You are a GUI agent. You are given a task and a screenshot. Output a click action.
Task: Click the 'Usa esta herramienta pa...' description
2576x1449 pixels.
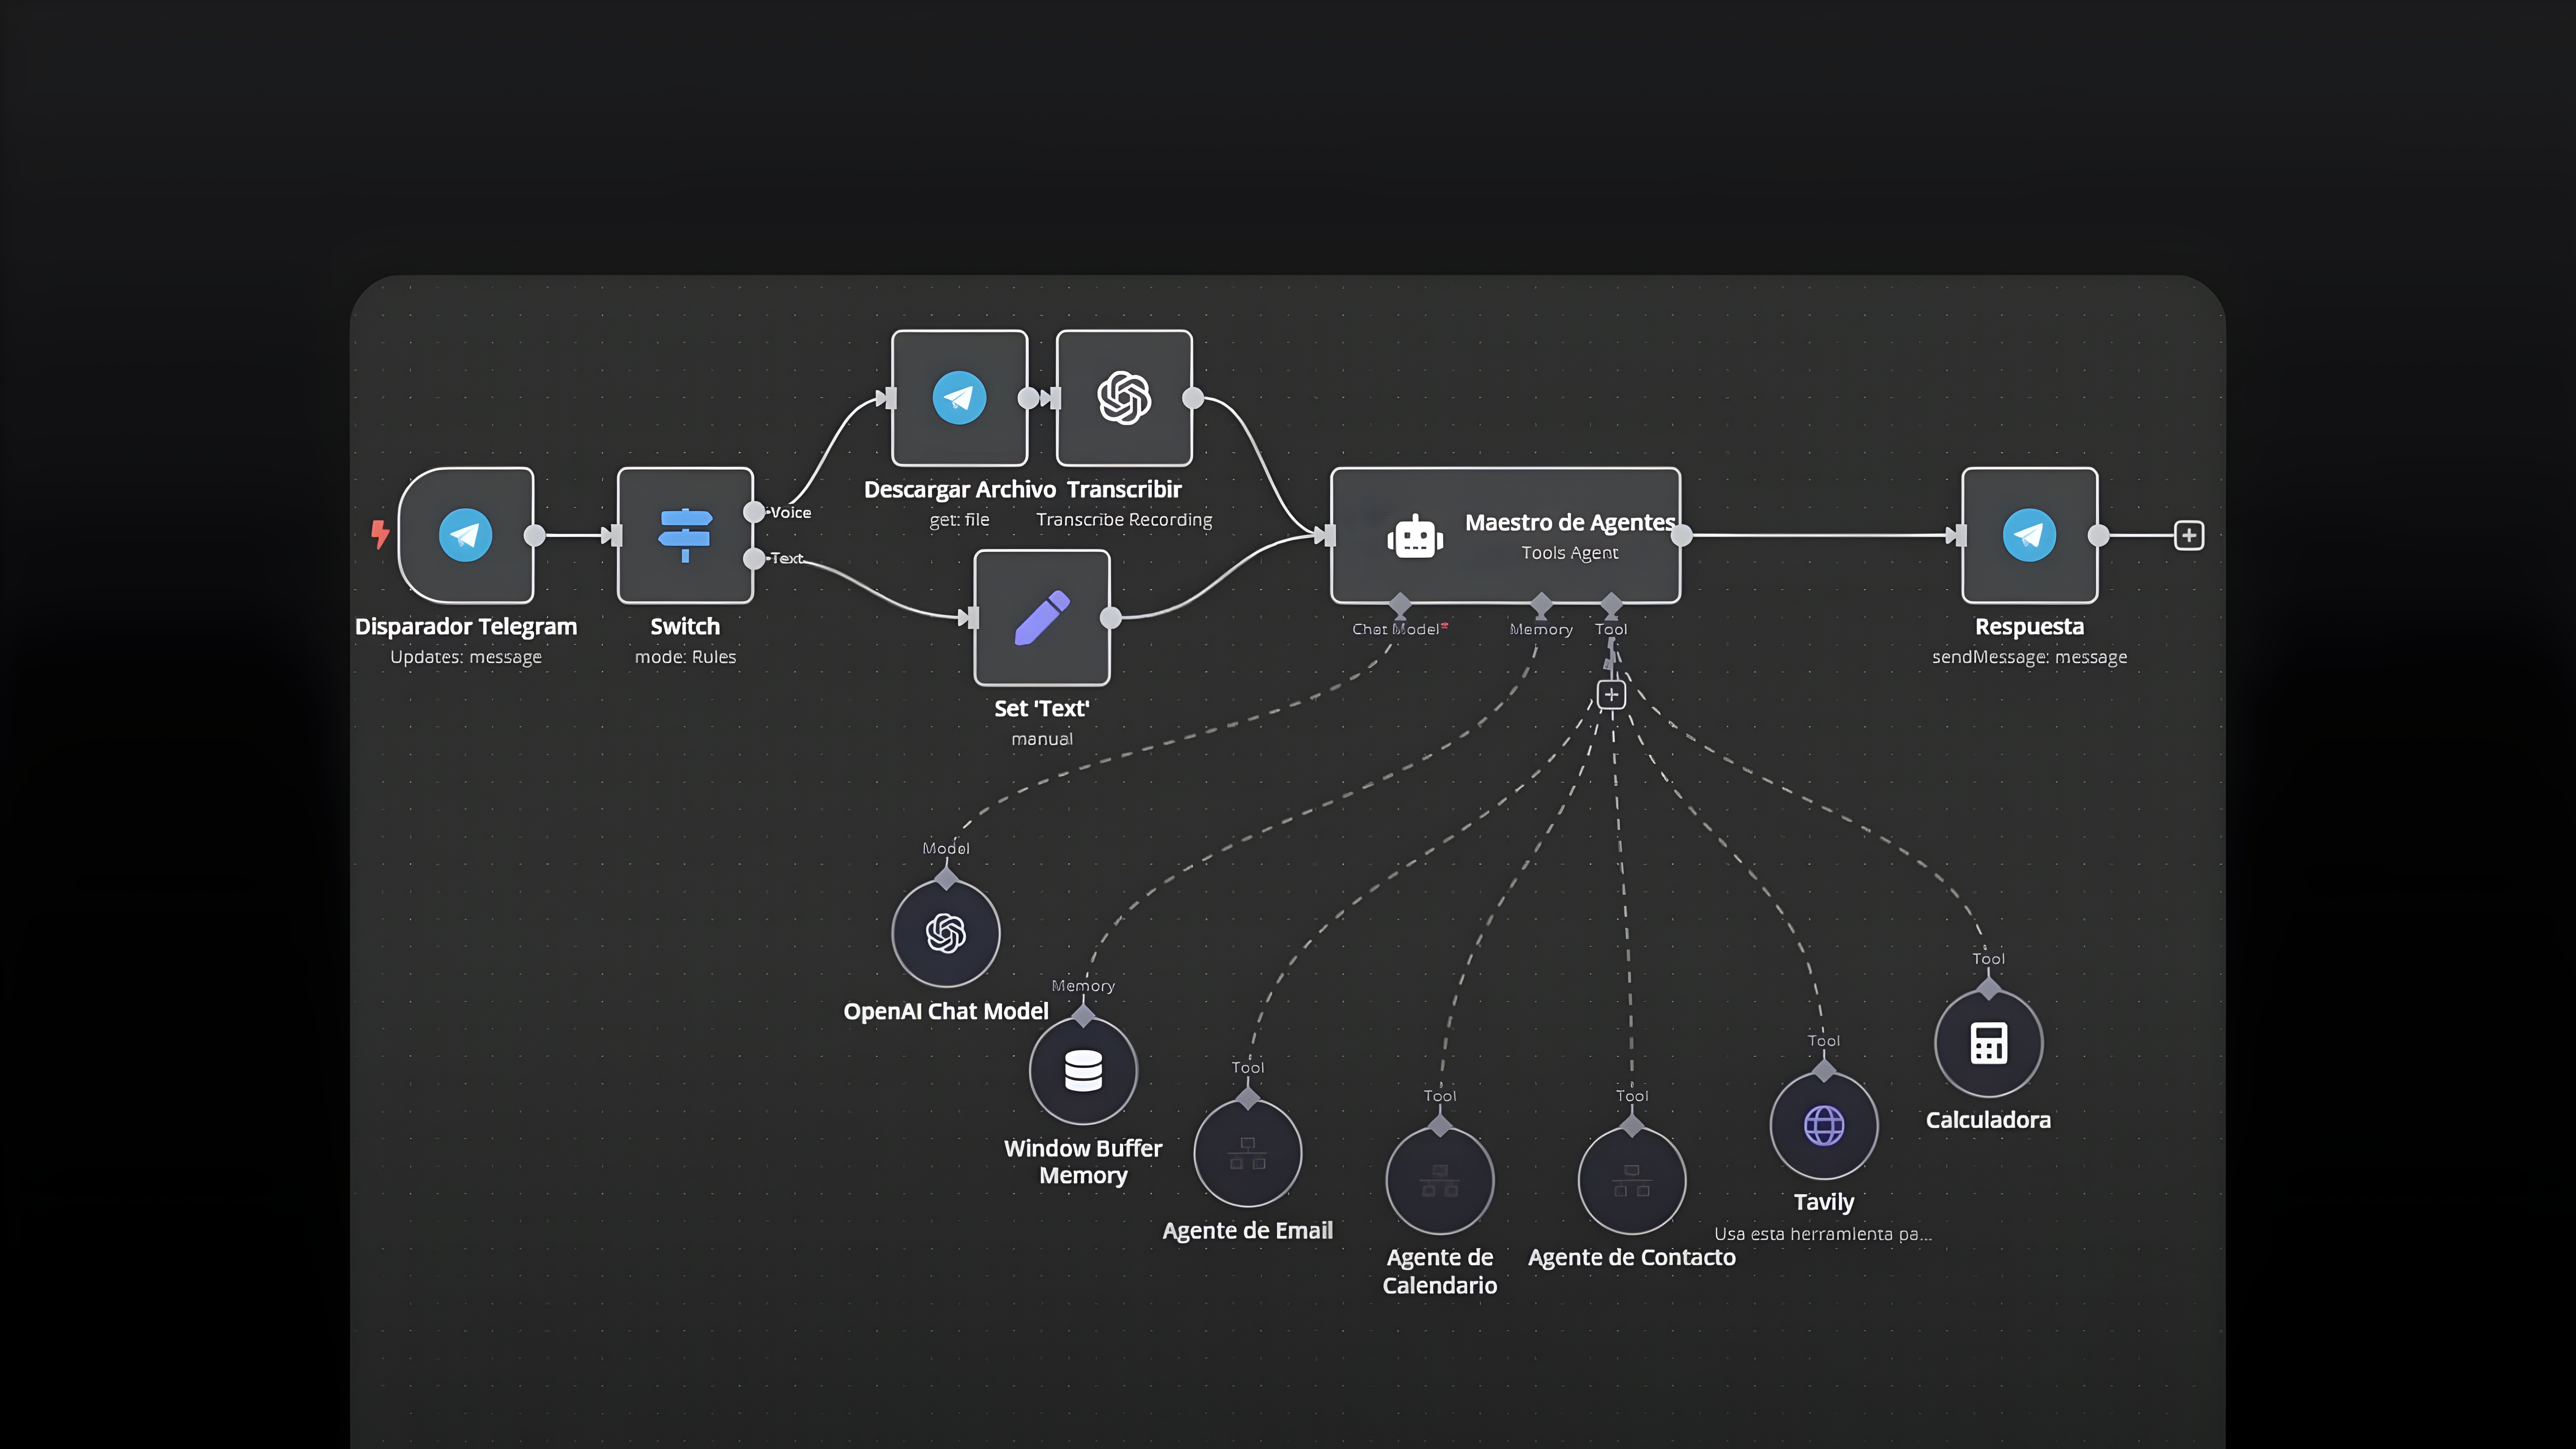pos(1823,1234)
